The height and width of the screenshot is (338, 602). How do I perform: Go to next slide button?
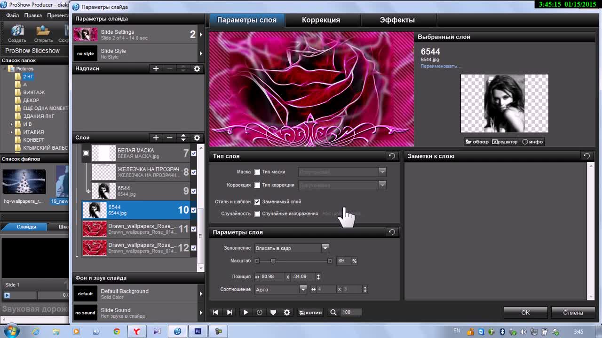(x=230, y=312)
